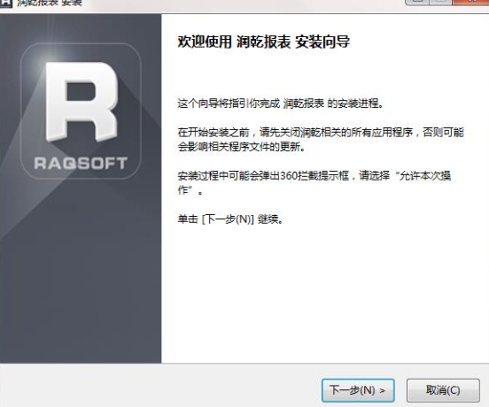Click the empty gray banner below the logo
The width and height of the screenshot is (489, 407).
tap(81, 271)
